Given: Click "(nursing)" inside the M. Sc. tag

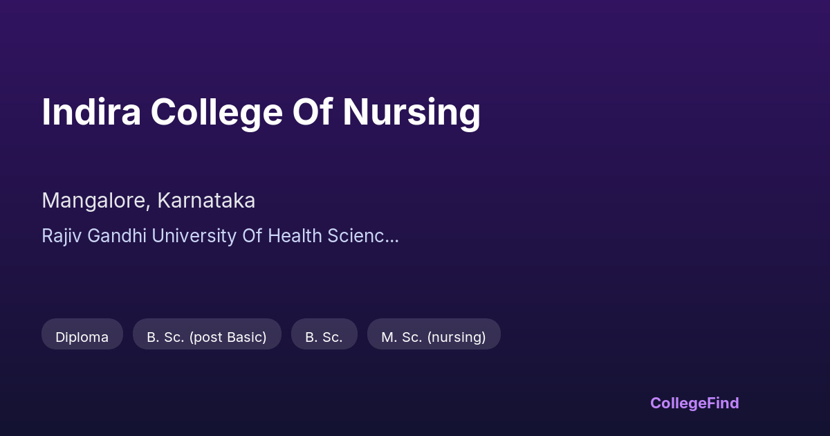Looking at the screenshot, I should pos(456,337).
